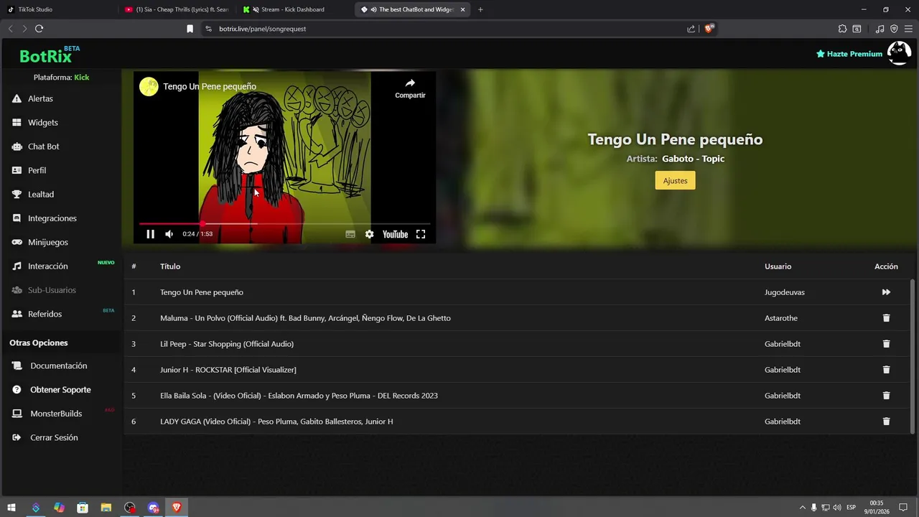Delete the Lil Peep - Star Shopping request

[x=886, y=344]
